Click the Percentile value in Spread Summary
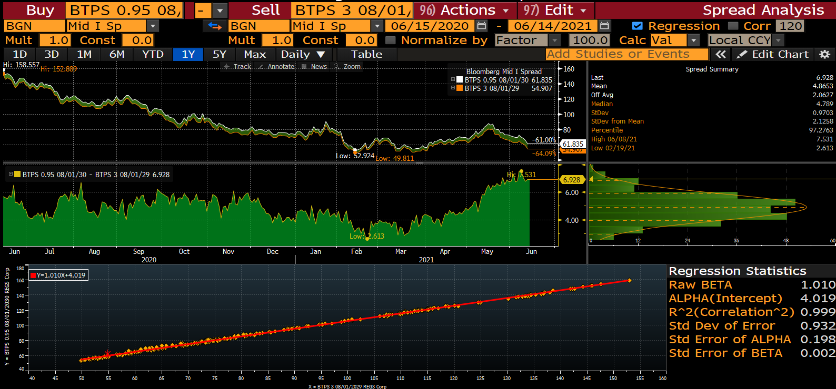 (821, 130)
